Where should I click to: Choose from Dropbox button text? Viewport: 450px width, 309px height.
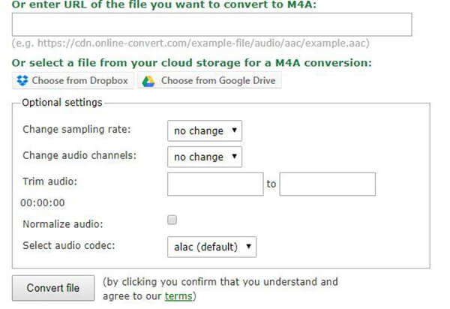(79, 80)
